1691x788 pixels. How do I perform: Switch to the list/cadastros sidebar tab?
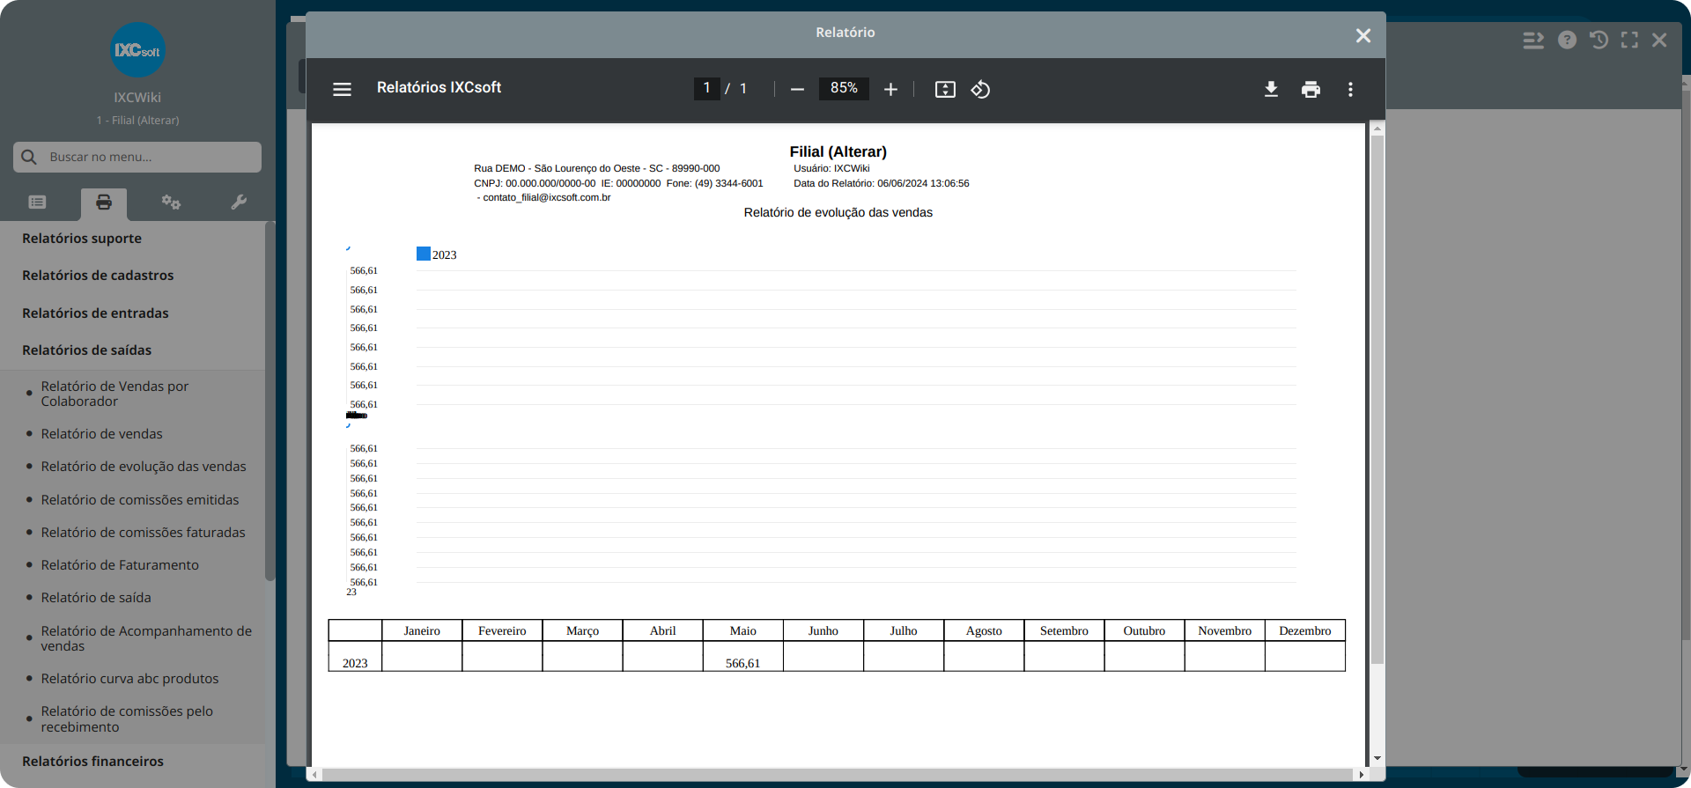[x=37, y=203]
